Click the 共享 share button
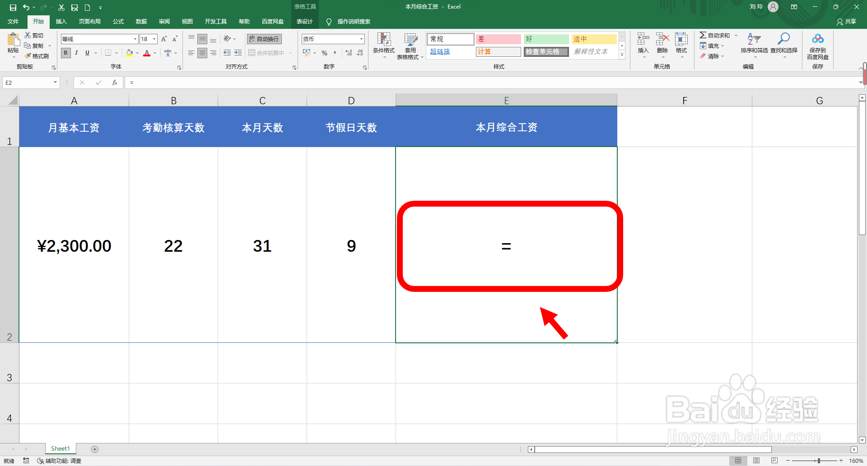867x466 pixels. pyautogui.click(x=846, y=21)
